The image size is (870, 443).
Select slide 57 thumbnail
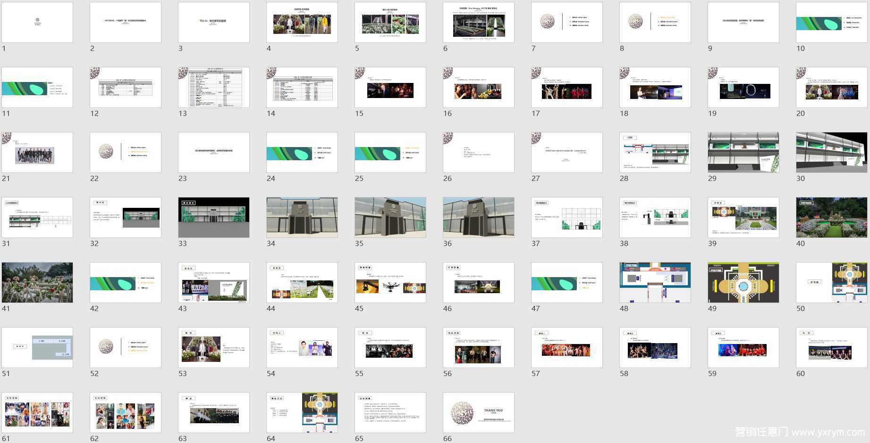tap(567, 347)
